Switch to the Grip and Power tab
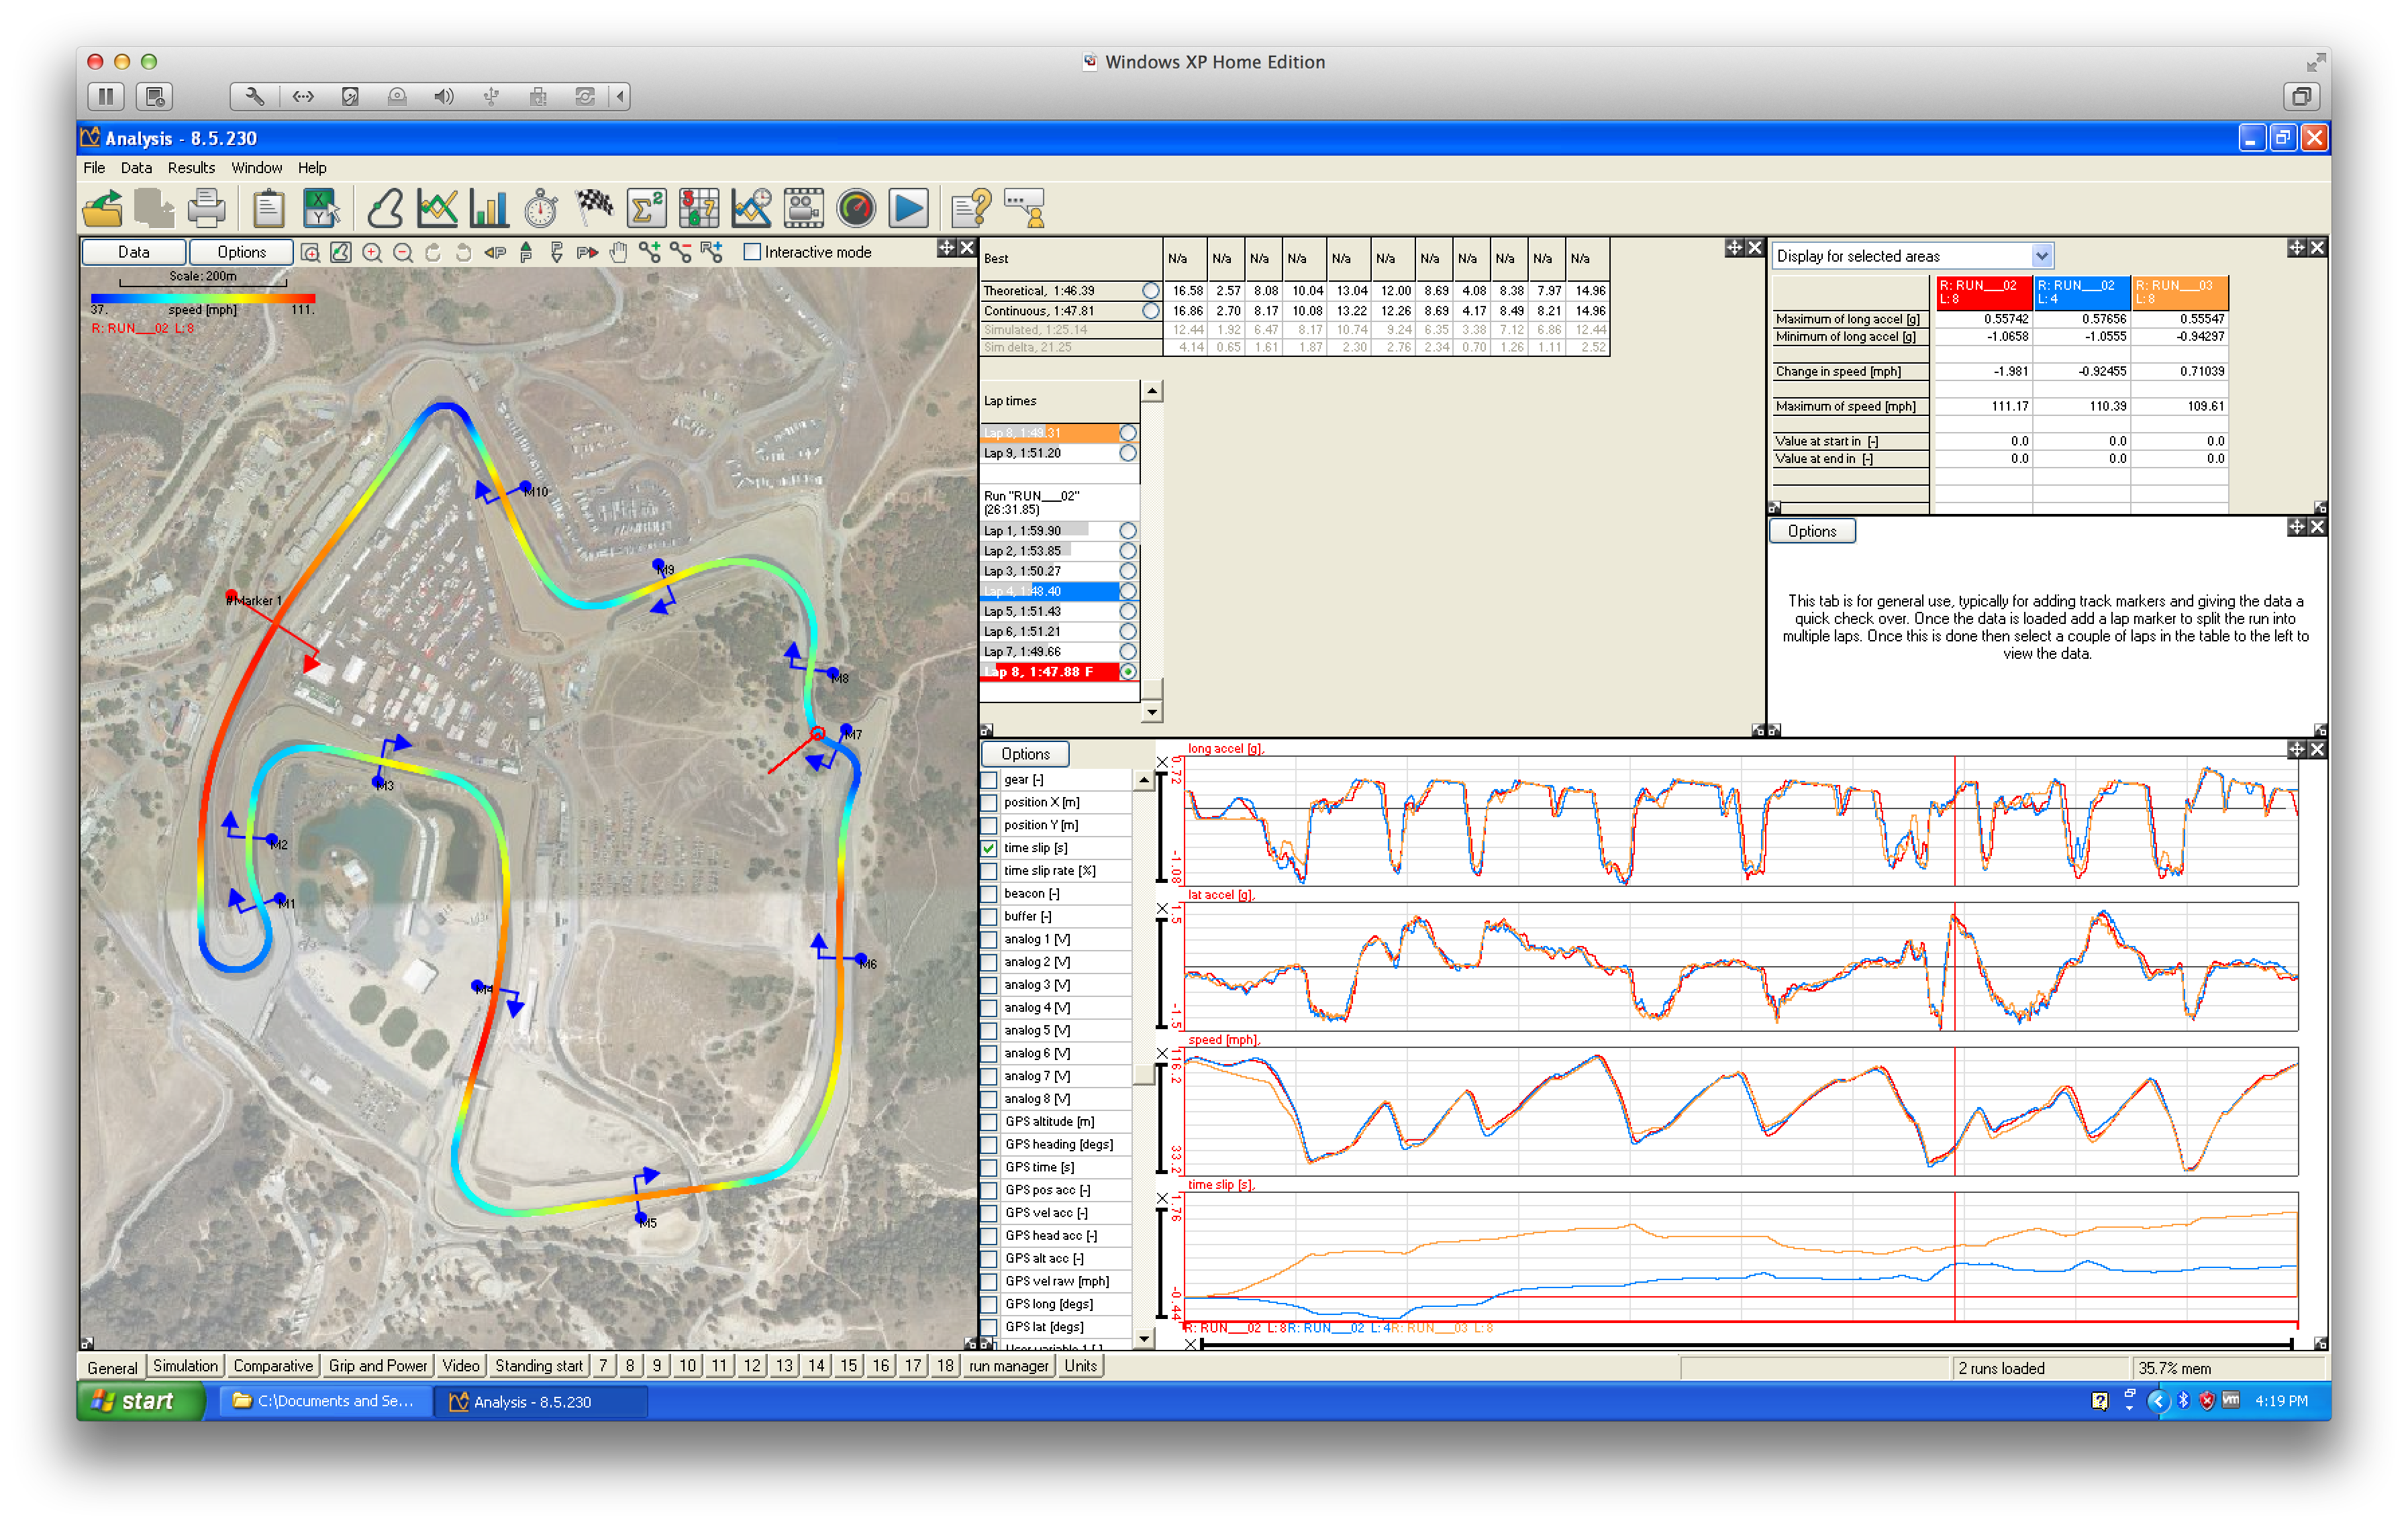Screen dimensions: 2408x1527 378,1366
